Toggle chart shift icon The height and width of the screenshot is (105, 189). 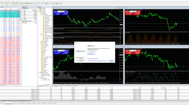click(x=52, y=3)
